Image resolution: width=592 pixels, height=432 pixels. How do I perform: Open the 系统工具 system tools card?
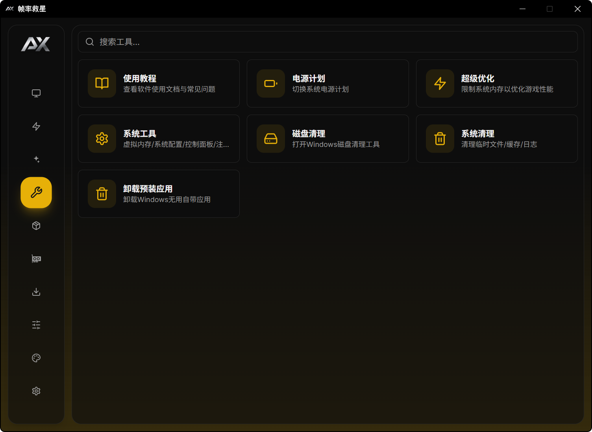pos(159,139)
